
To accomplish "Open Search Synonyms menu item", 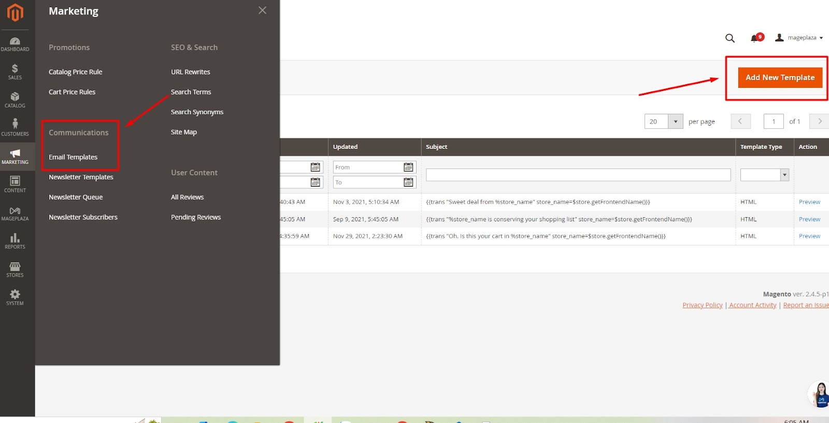I will (197, 112).
